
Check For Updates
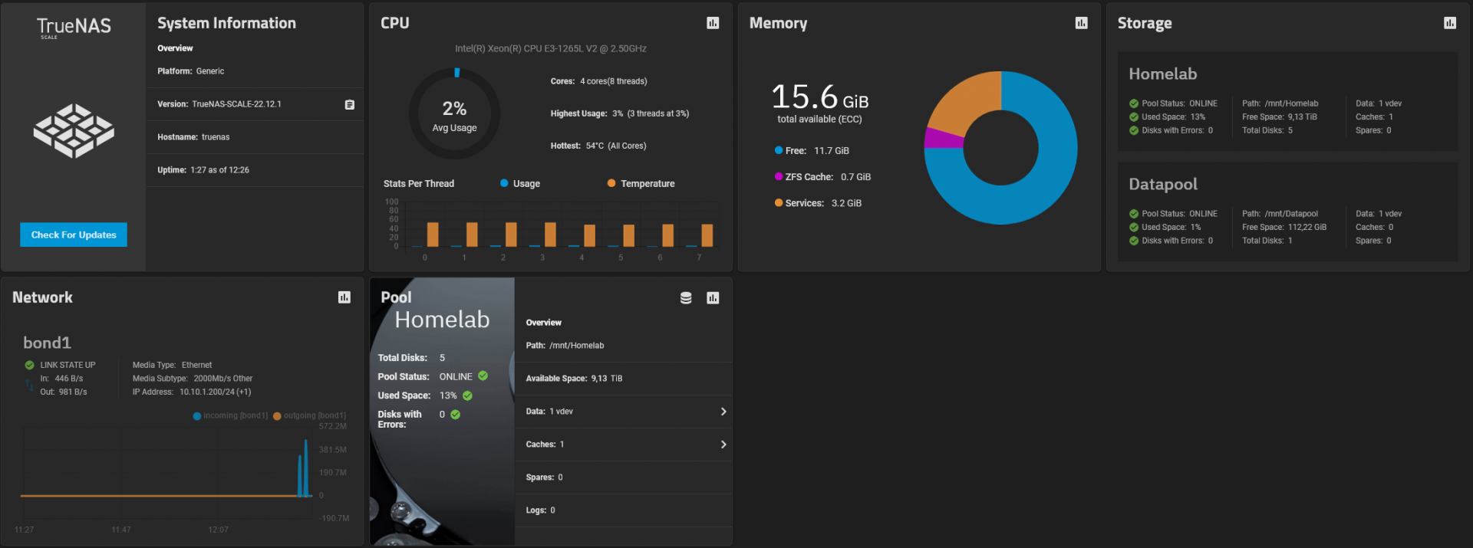click(x=74, y=235)
